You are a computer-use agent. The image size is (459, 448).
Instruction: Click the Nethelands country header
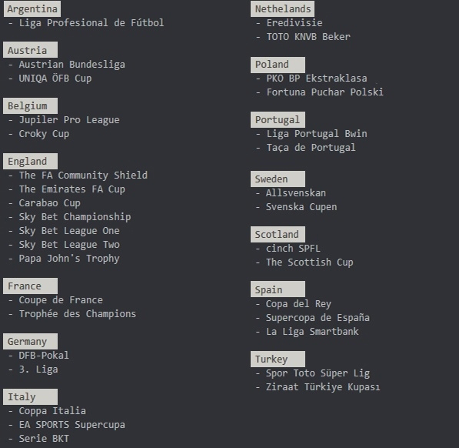coord(282,8)
